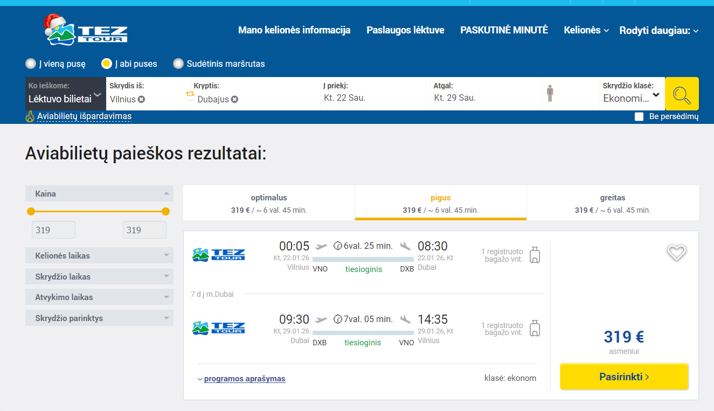714x411 pixels.
Task: Click the luggage icon for return flight
Action: tap(535, 329)
